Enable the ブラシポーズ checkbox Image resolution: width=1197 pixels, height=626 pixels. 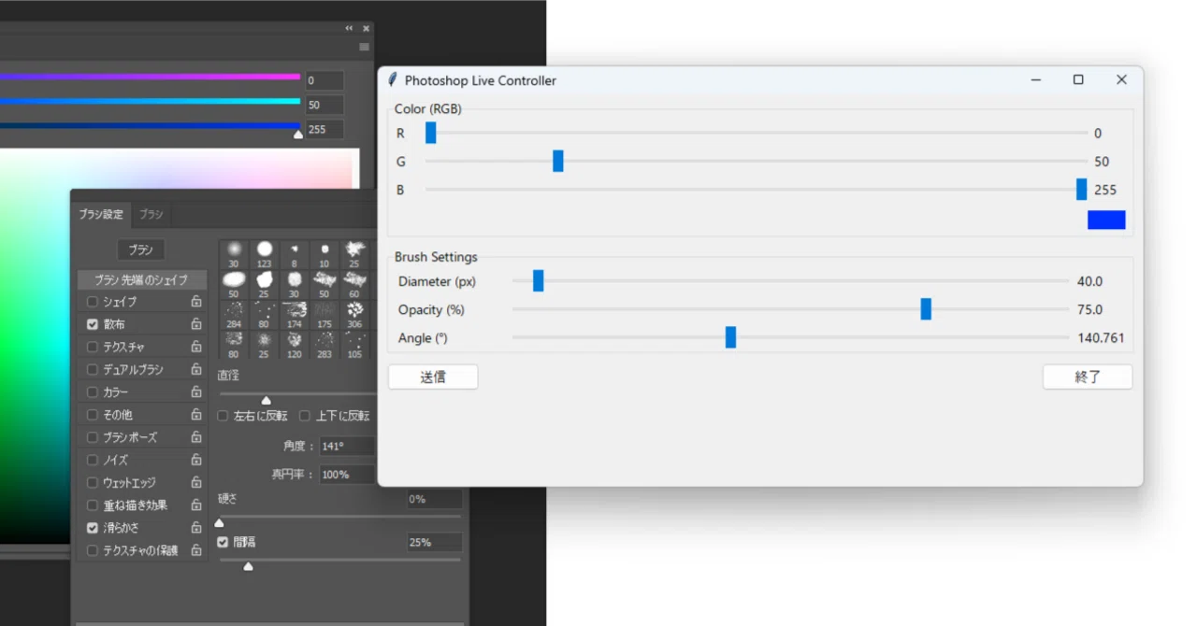[x=93, y=437]
